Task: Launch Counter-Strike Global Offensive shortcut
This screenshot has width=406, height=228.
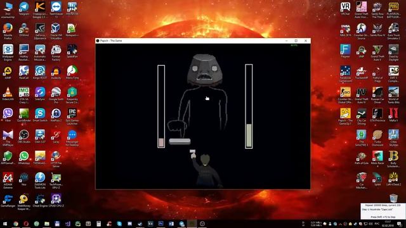Action: coord(345,95)
